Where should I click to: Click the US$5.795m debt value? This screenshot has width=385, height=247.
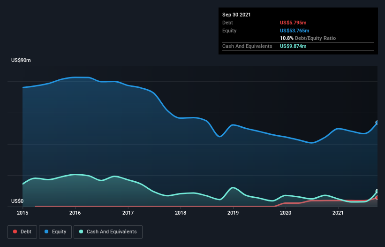293,23
